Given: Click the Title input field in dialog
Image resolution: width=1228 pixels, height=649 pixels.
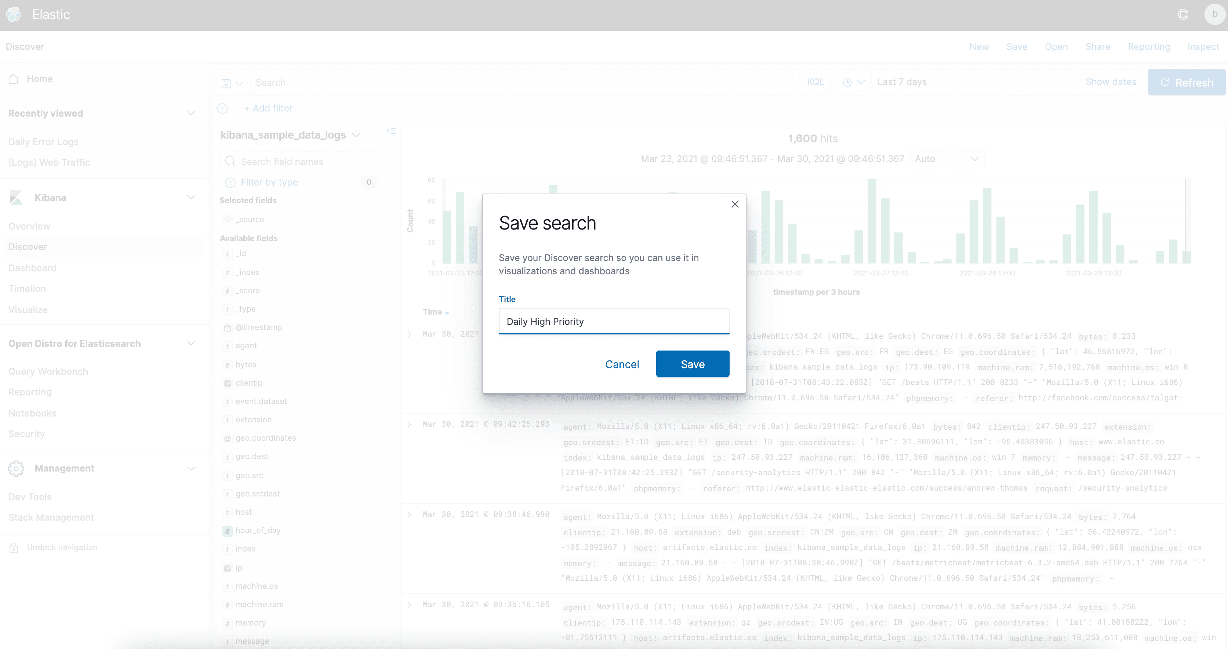Looking at the screenshot, I should tap(613, 321).
